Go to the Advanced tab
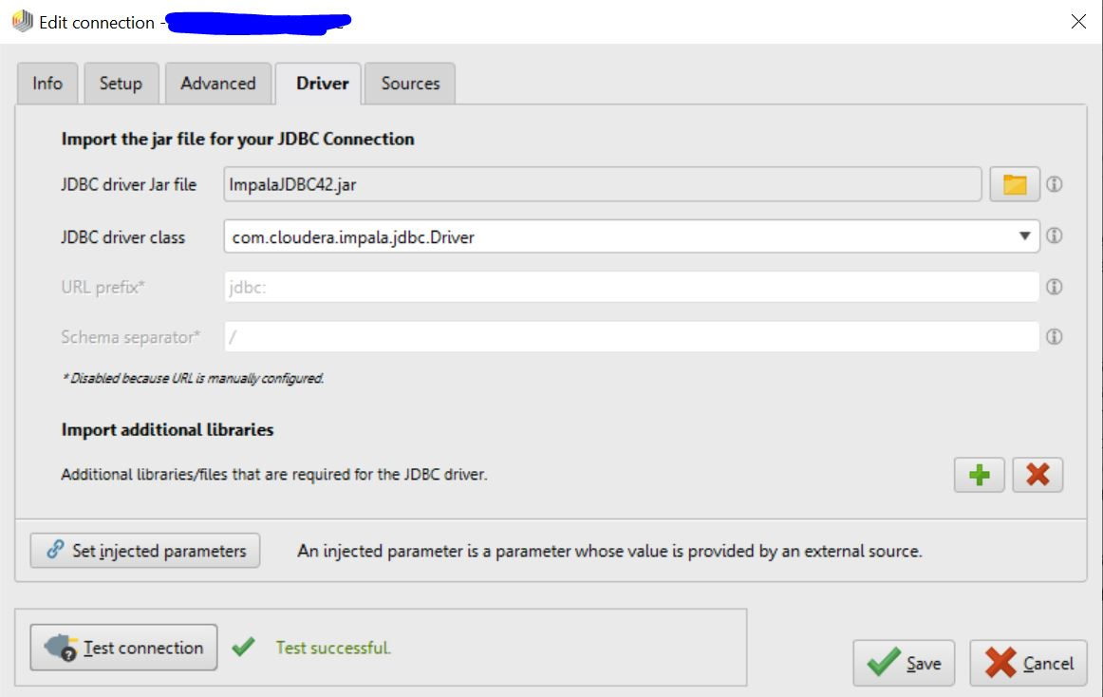Screen dimensions: 1103x697 coord(218,83)
